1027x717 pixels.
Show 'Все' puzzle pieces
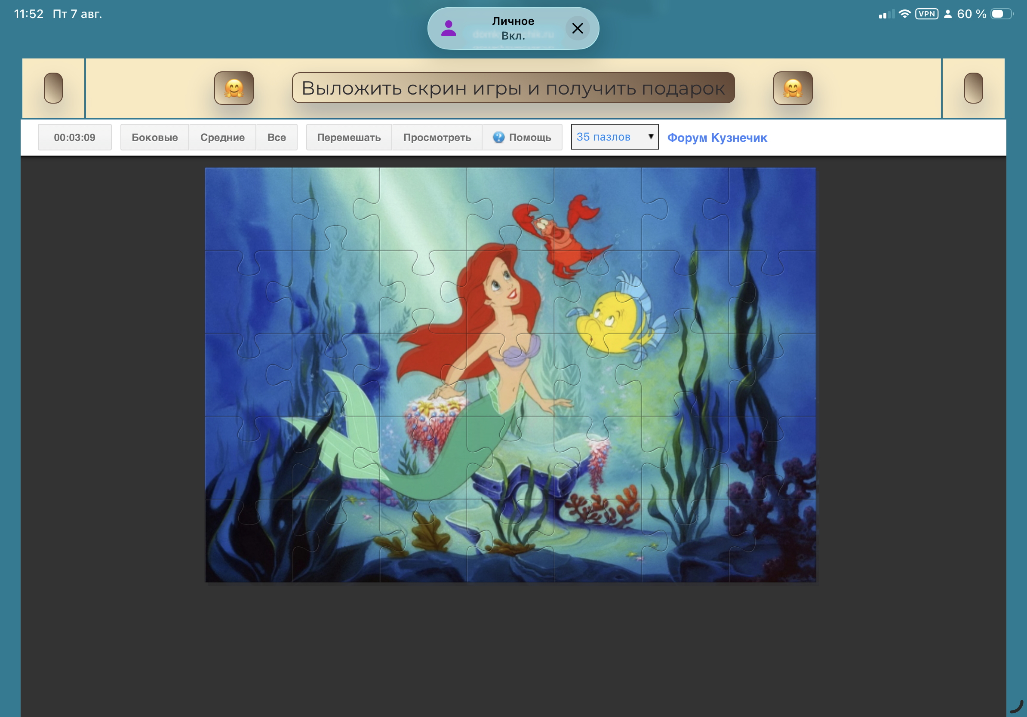tap(277, 137)
